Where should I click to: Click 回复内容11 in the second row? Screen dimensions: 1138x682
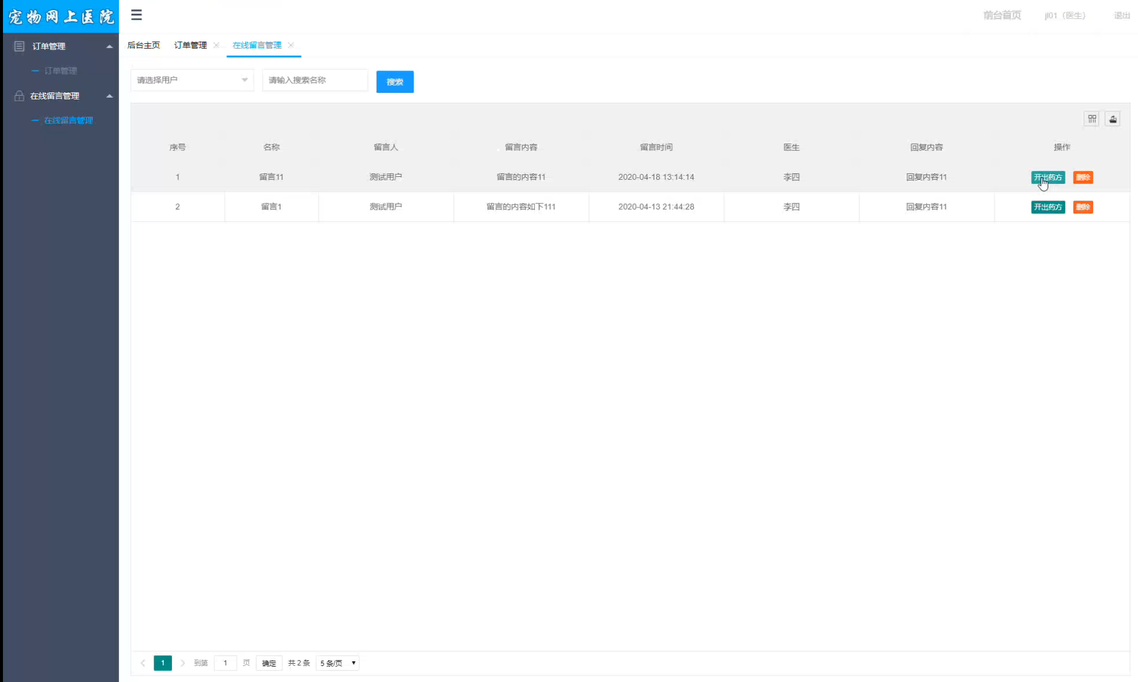(x=926, y=206)
